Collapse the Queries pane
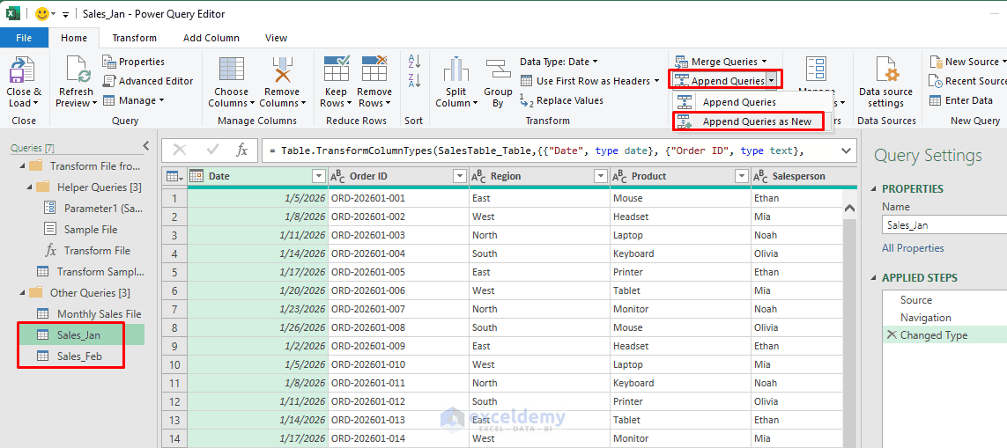Image resolution: width=1007 pixels, height=448 pixels. pos(145,146)
